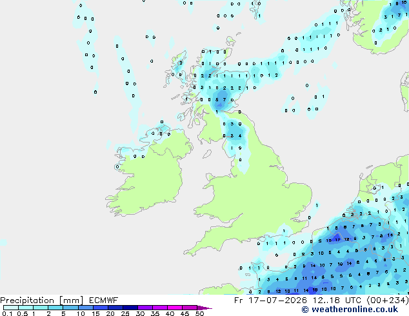
Task: Click the '50' legend scale label
Action: click(199, 313)
